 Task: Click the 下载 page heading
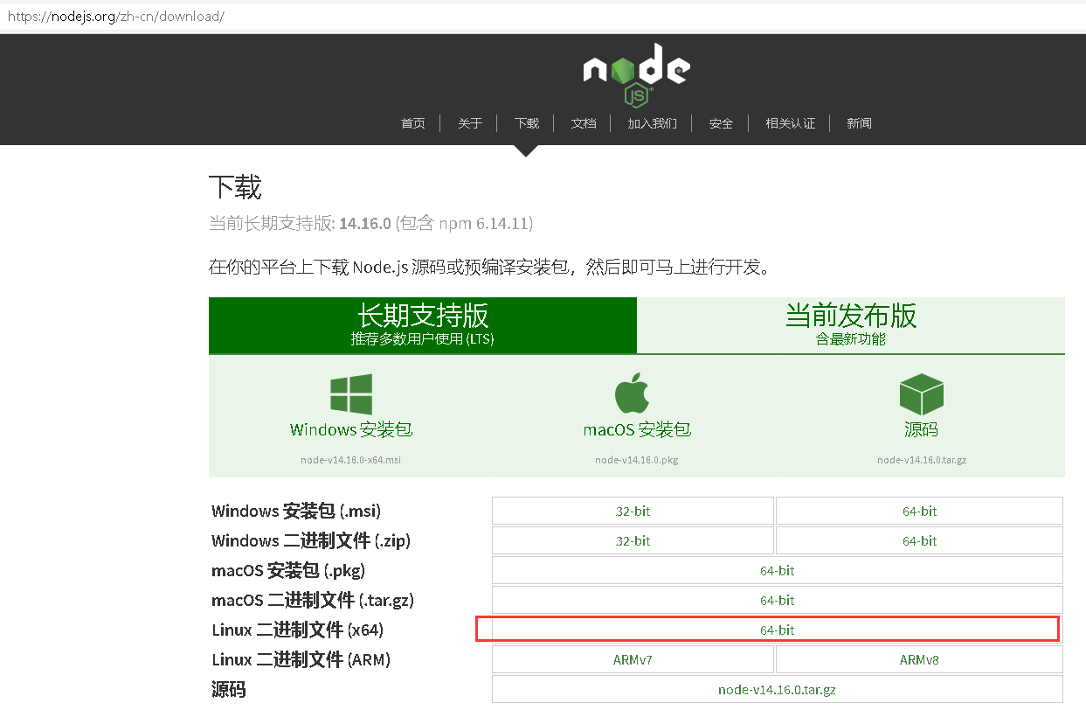235,187
